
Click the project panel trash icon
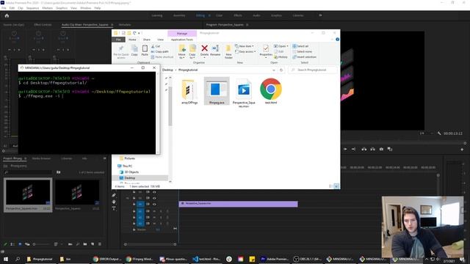pos(100,244)
